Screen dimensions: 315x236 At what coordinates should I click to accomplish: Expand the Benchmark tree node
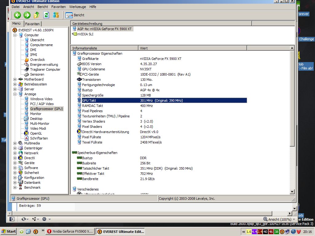point(15,188)
